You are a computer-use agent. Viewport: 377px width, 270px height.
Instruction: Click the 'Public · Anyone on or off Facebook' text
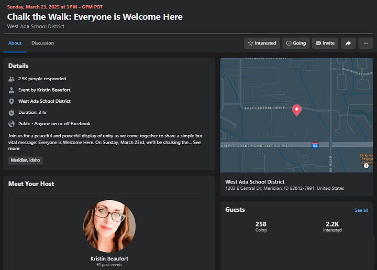click(54, 124)
